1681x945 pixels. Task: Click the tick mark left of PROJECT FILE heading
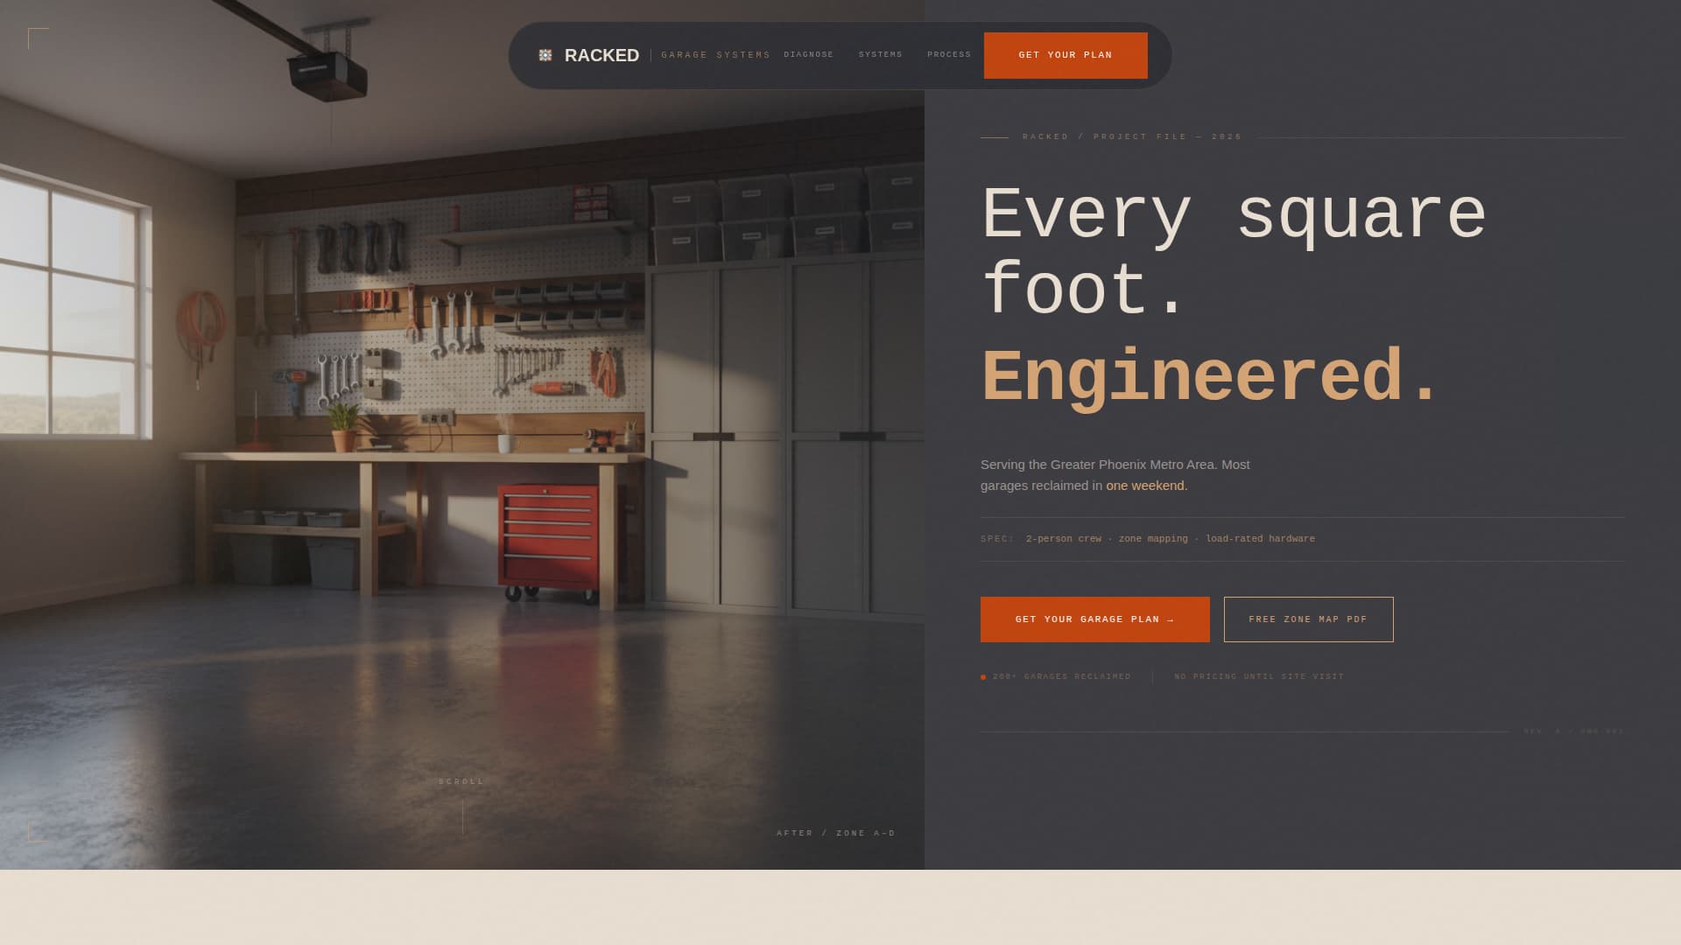click(x=996, y=136)
